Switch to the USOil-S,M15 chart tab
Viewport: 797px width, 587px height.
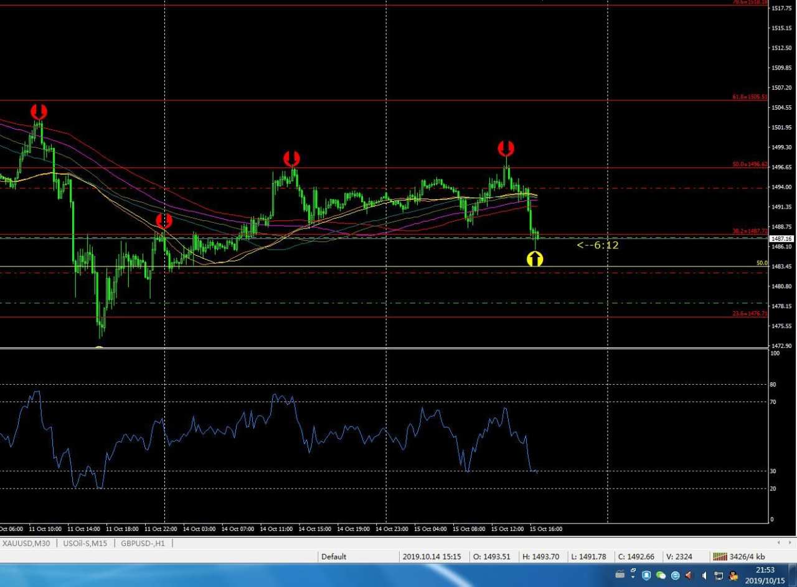tap(85, 543)
